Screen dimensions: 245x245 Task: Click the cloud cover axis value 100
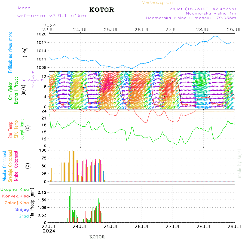tap(43, 150)
